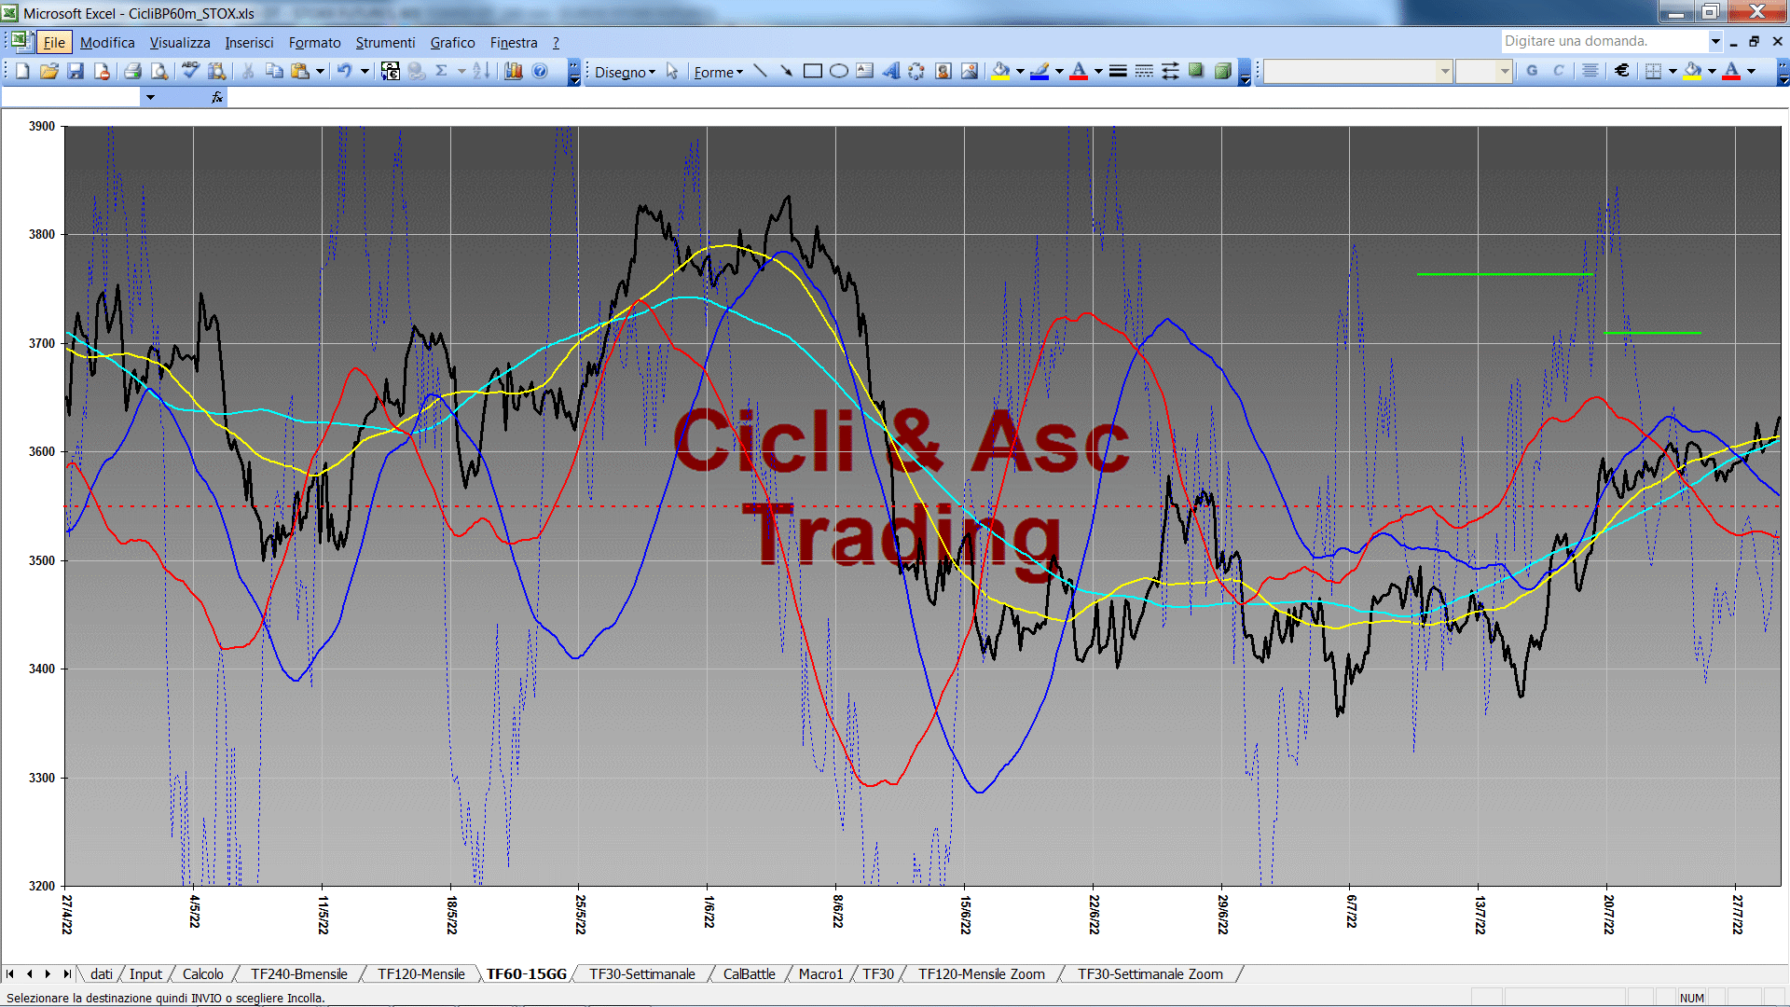Print the chart
1790x1007 pixels.
(x=132, y=71)
